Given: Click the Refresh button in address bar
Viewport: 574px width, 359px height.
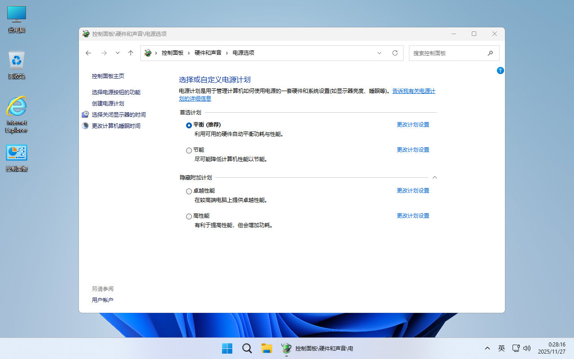Looking at the screenshot, I should 395,53.
